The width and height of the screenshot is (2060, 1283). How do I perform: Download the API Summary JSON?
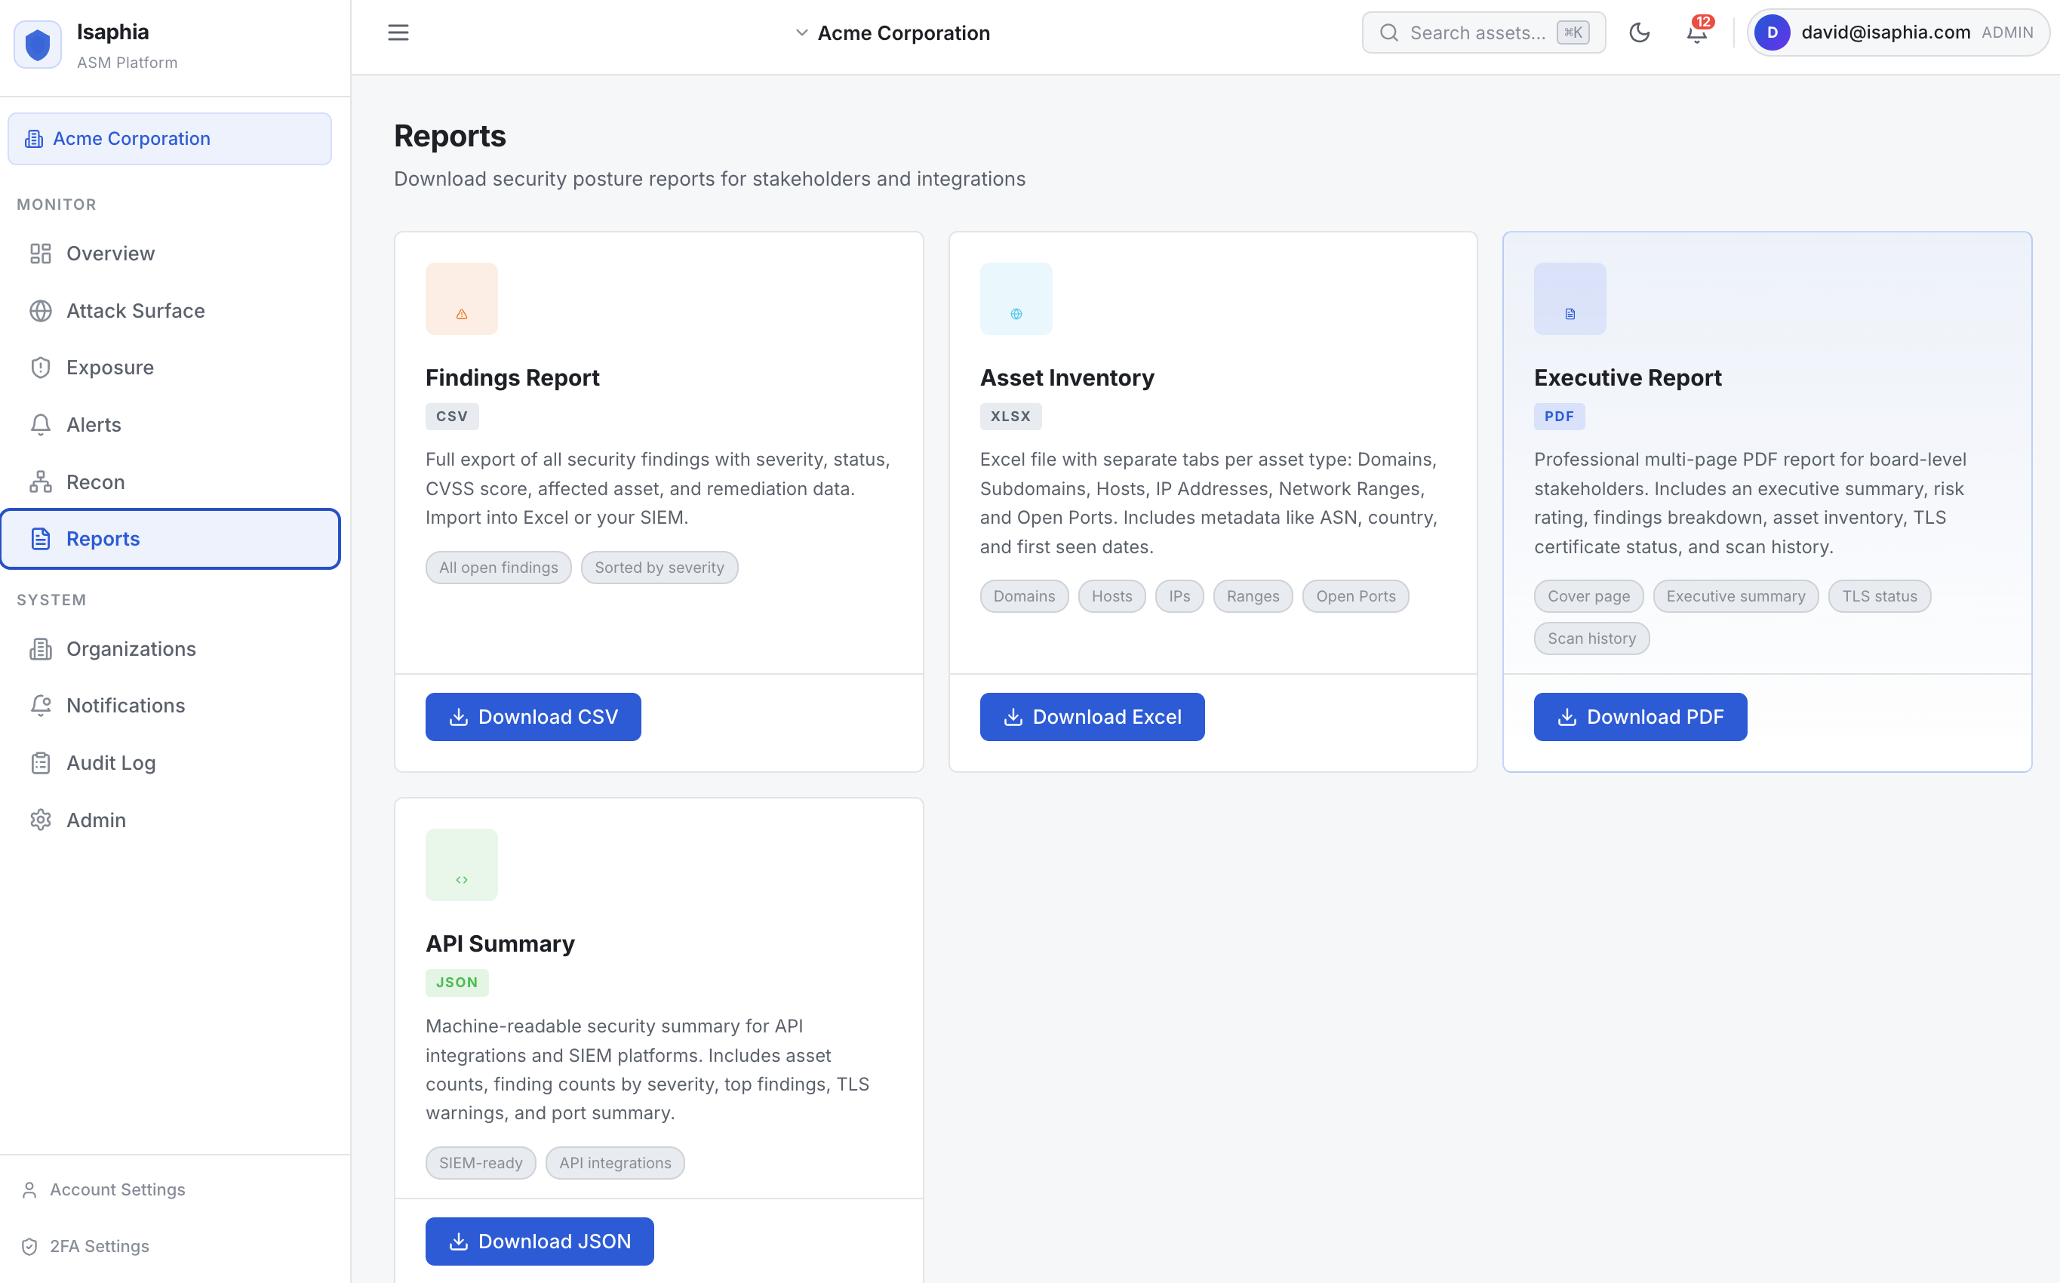540,1241
